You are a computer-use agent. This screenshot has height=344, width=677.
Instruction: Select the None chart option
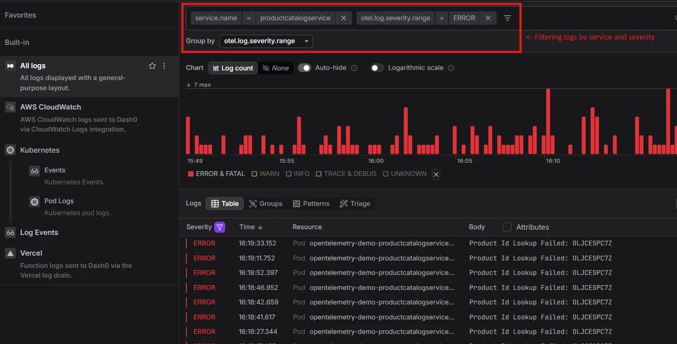pyautogui.click(x=276, y=68)
